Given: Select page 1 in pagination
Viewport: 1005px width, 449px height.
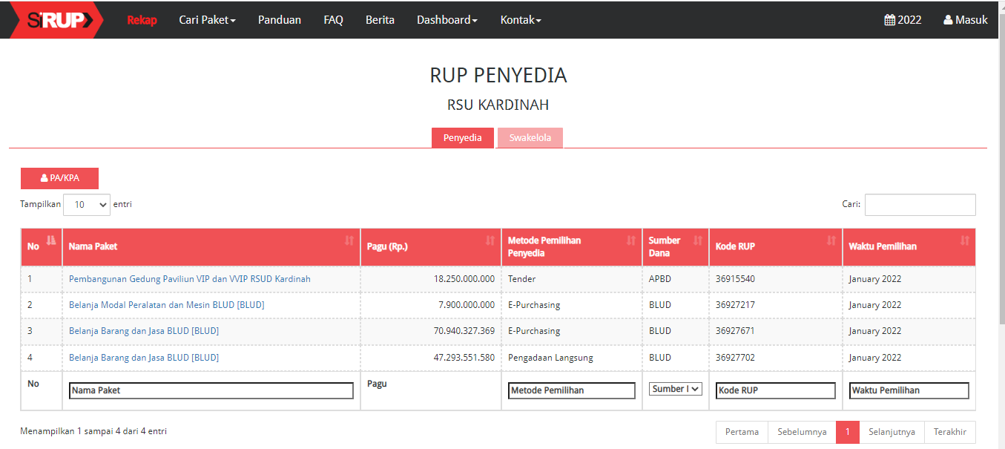Looking at the screenshot, I should click(x=848, y=432).
